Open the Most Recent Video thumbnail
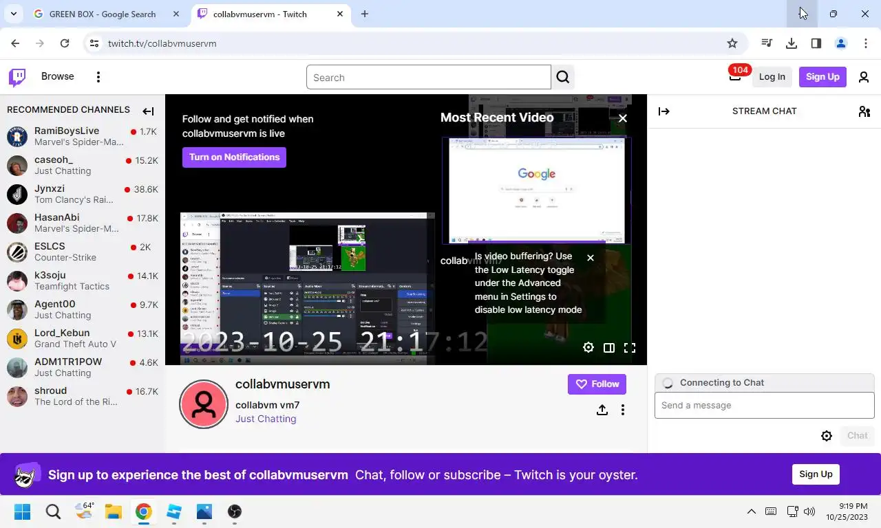The height and width of the screenshot is (528, 881). pyautogui.click(x=537, y=190)
